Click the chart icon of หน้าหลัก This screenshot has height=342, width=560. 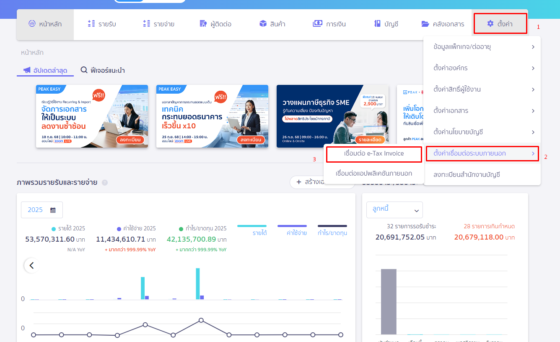pos(32,24)
